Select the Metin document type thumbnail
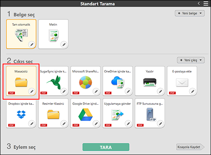Viewport: 211px width, 155px height. pyautogui.click(x=53, y=34)
